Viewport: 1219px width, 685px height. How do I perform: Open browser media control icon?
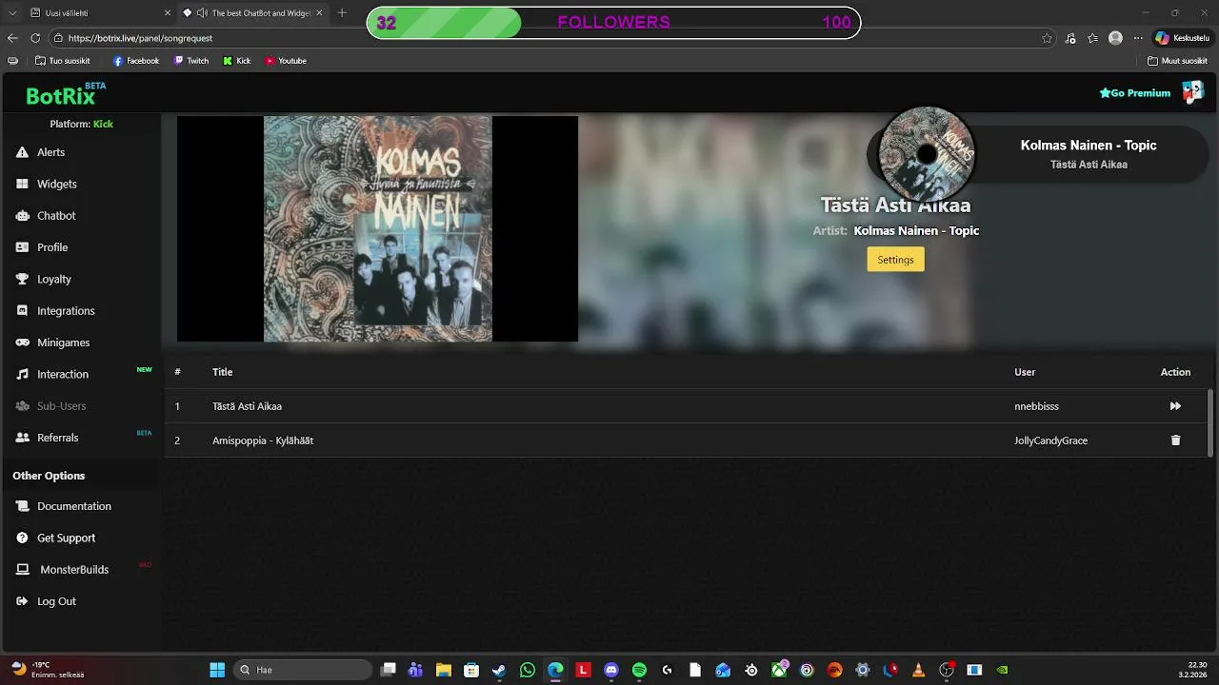(1071, 38)
